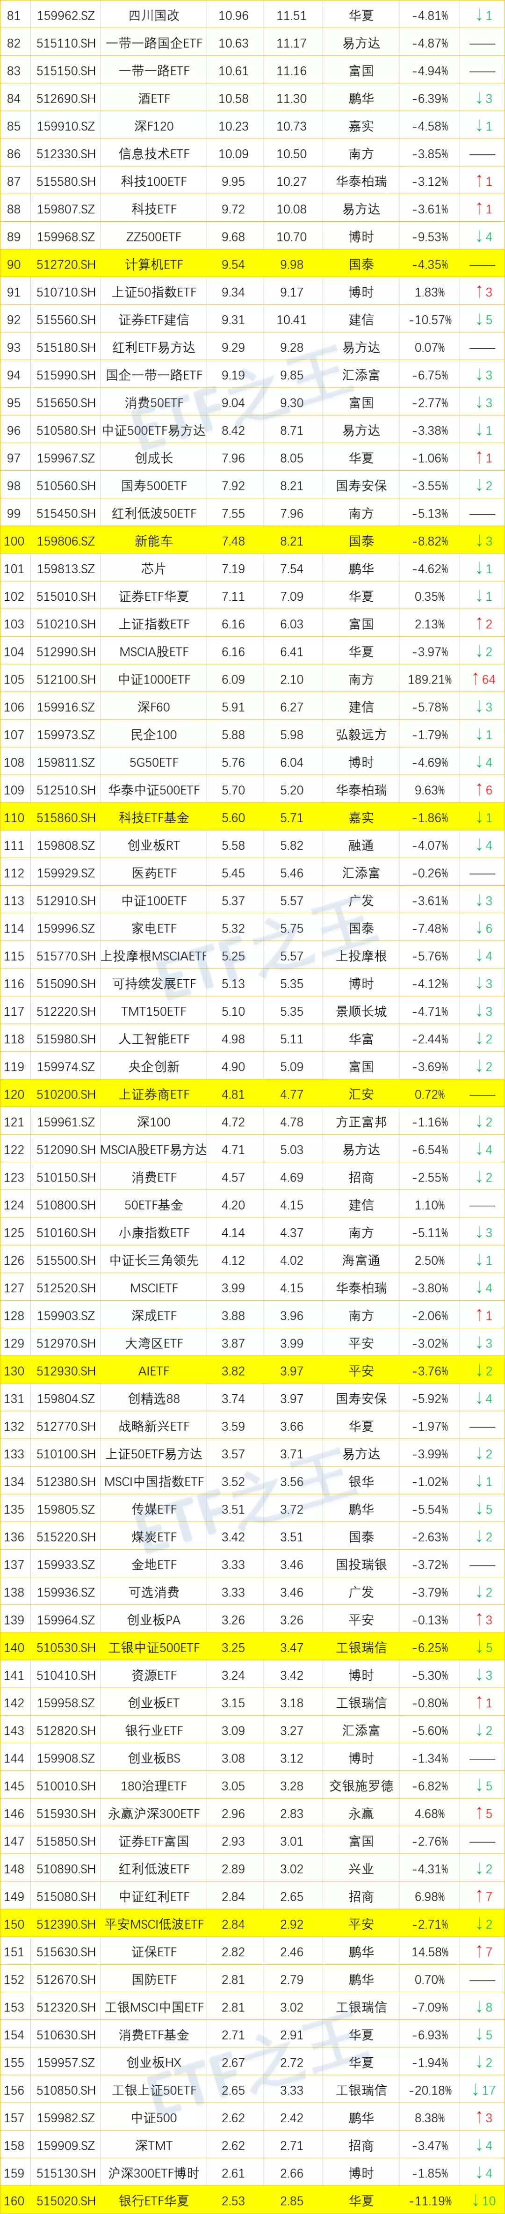Click the 方正富邦 manager cell

click(x=361, y=1122)
